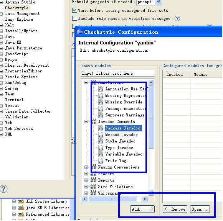Click the Package Annotation module icon
223x221 pixels.
point(101,109)
